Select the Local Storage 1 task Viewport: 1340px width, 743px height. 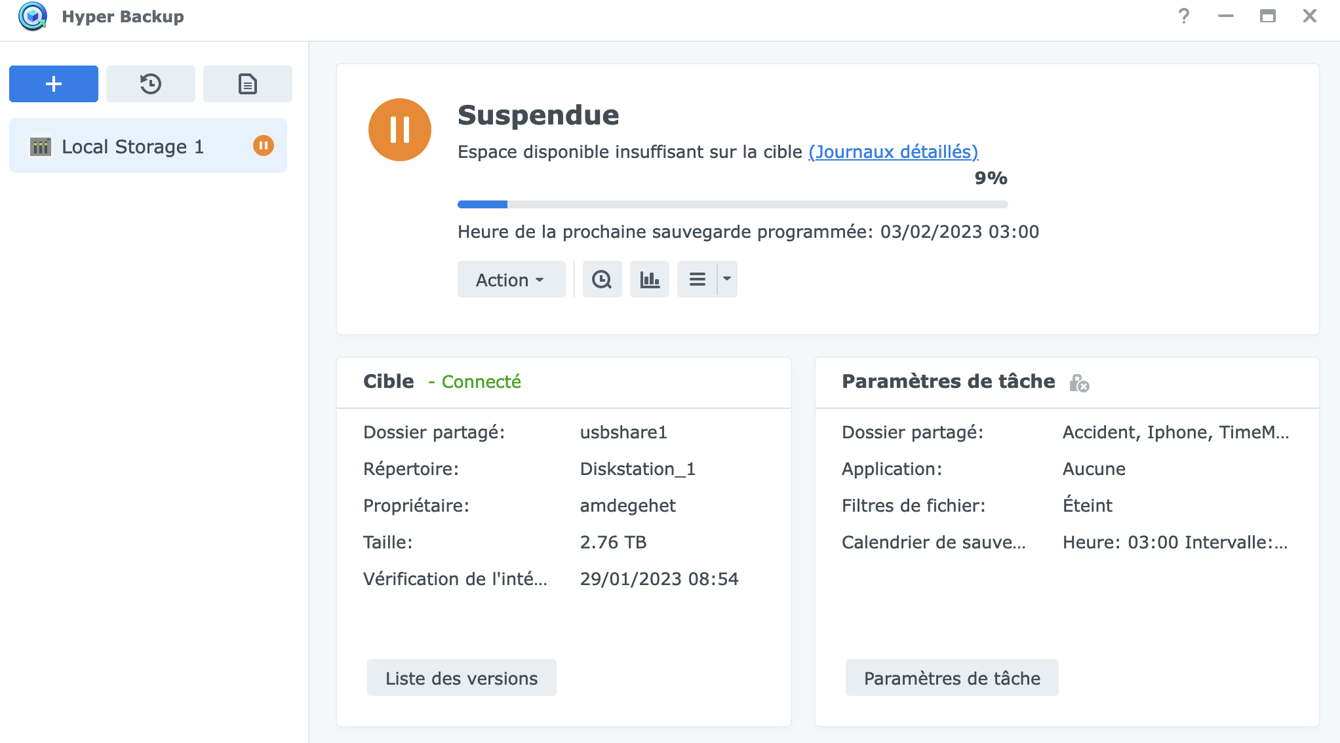133,147
